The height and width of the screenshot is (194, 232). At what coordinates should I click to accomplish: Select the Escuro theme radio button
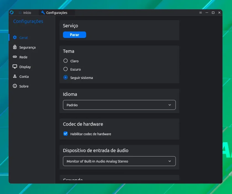pyautogui.click(x=65, y=69)
